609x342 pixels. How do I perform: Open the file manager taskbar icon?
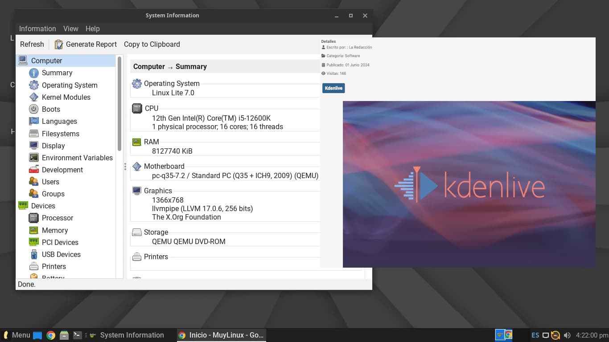point(64,335)
